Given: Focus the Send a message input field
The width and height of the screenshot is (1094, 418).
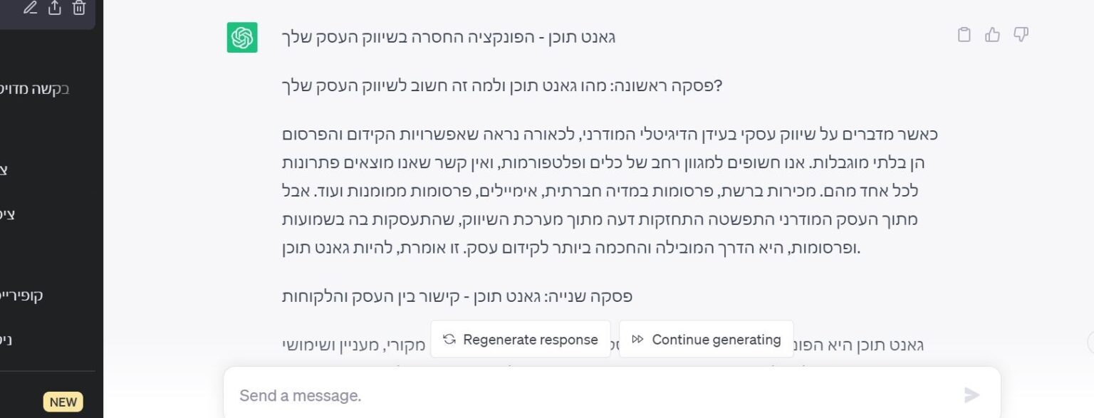Looking at the screenshot, I should [499, 395].
